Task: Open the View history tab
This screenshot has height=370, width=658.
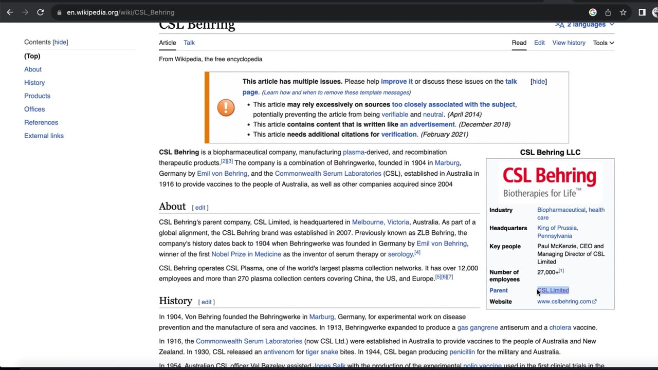Action: point(569,43)
